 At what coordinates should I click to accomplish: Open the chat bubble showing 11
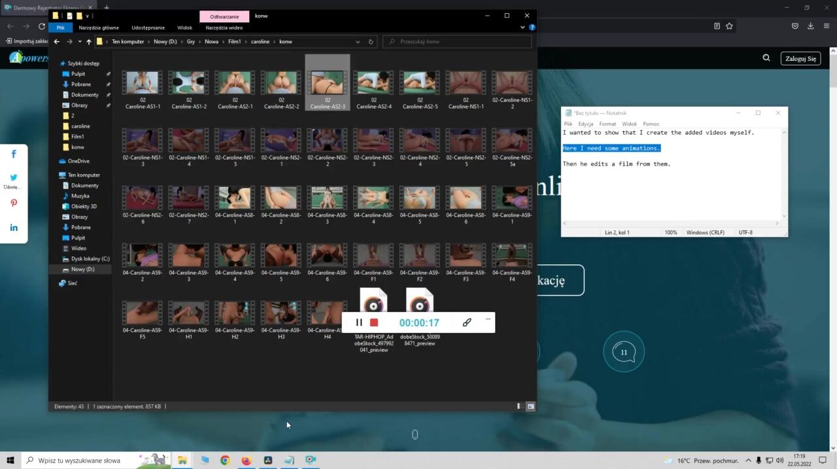click(x=624, y=352)
